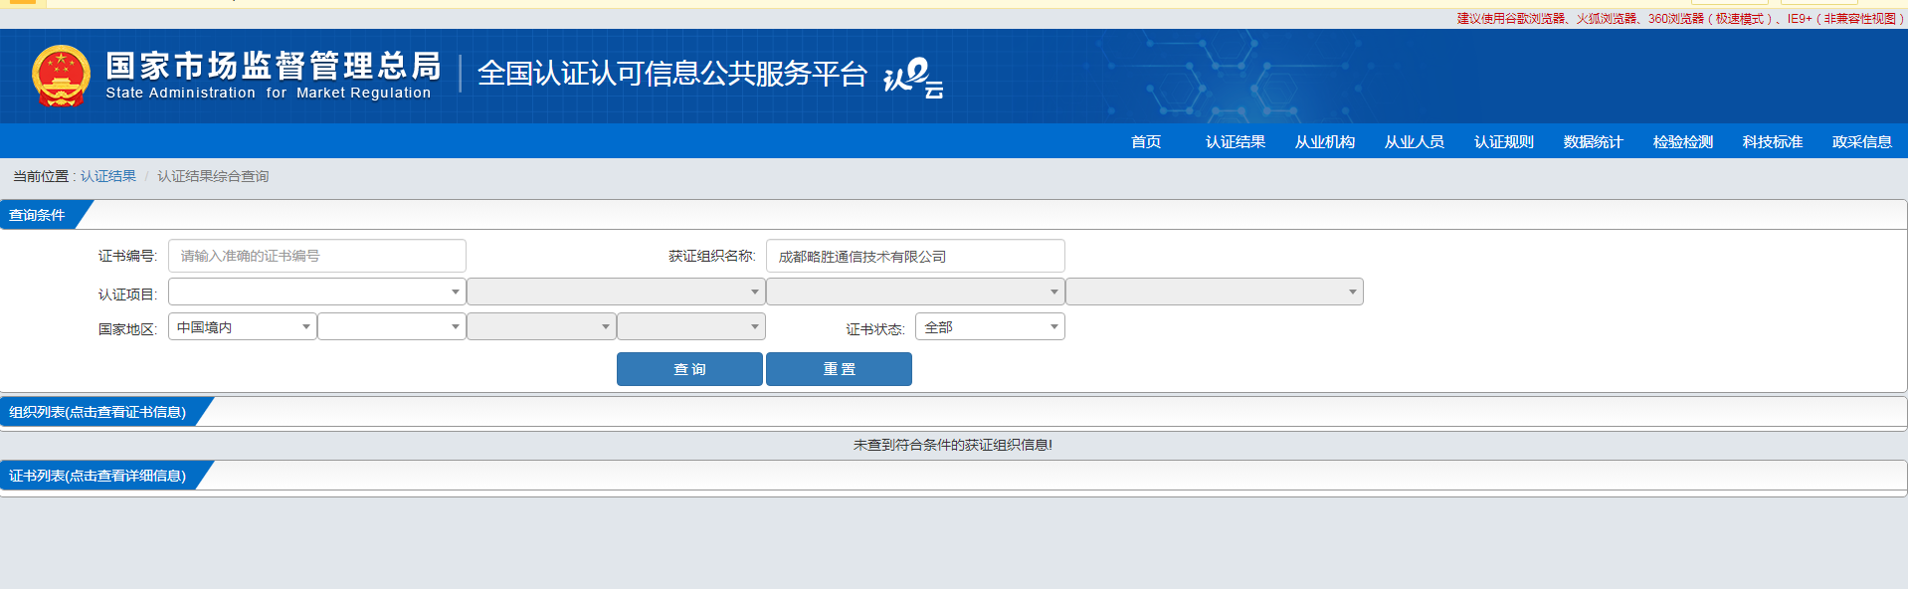This screenshot has width=1908, height=589.
Task: Open the fourth 国家地区 dropdown
Action: tap(691, 326)
